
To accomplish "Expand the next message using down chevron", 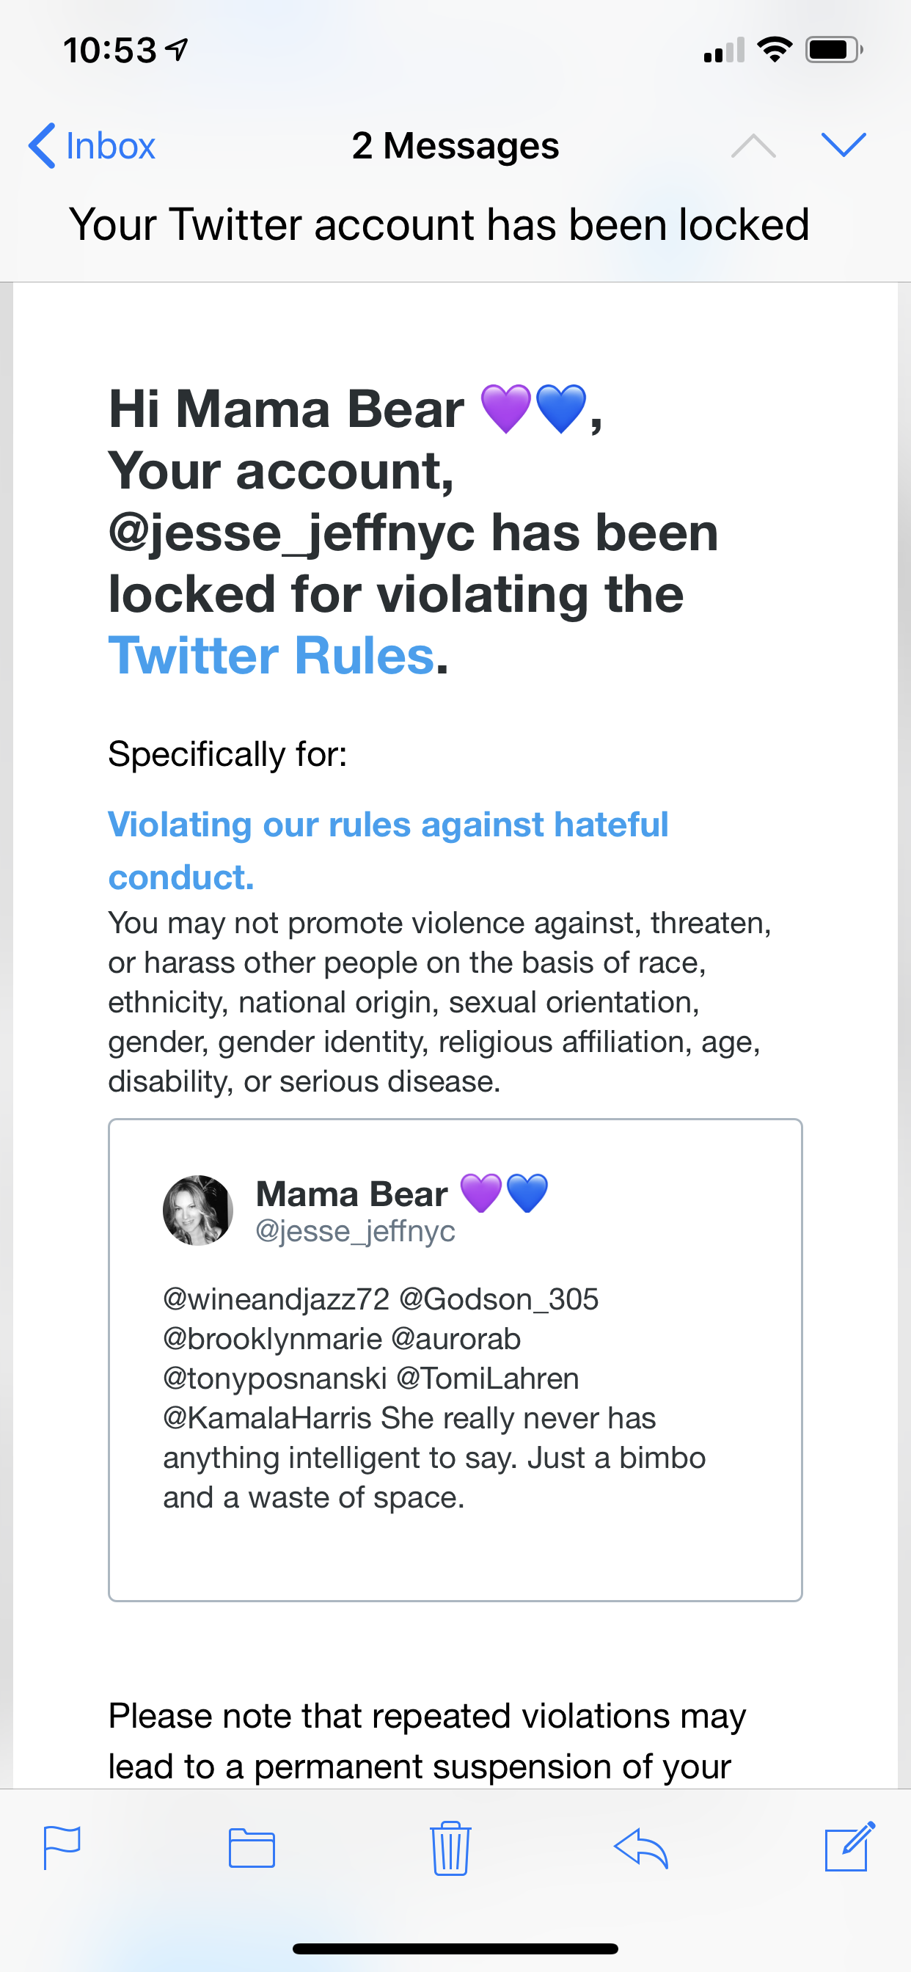I will 844,145.
